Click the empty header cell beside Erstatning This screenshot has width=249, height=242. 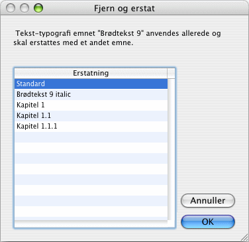171,73
